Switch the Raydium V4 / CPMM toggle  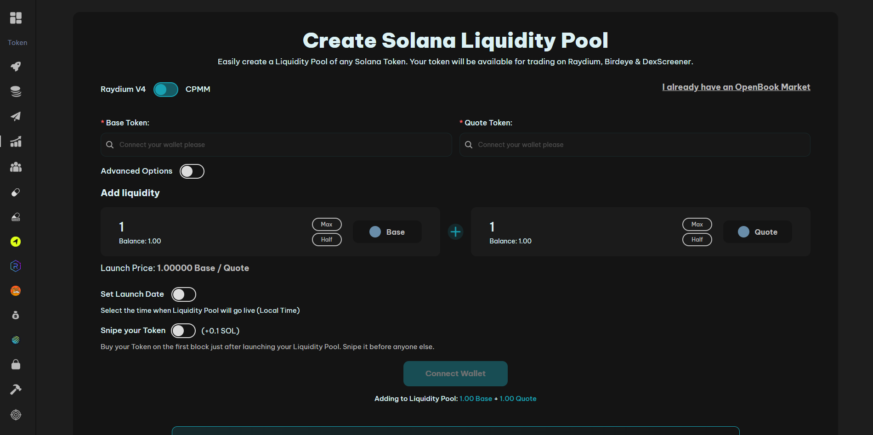click(x=165, y=90)
